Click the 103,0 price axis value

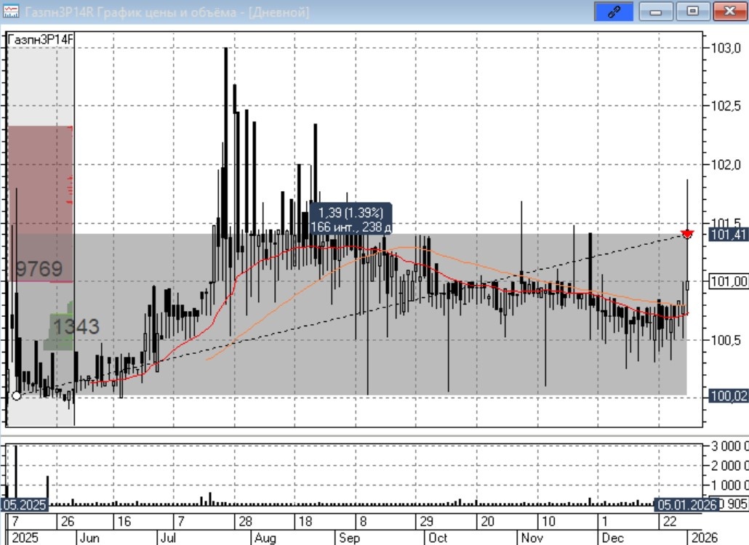coord(726,48)
